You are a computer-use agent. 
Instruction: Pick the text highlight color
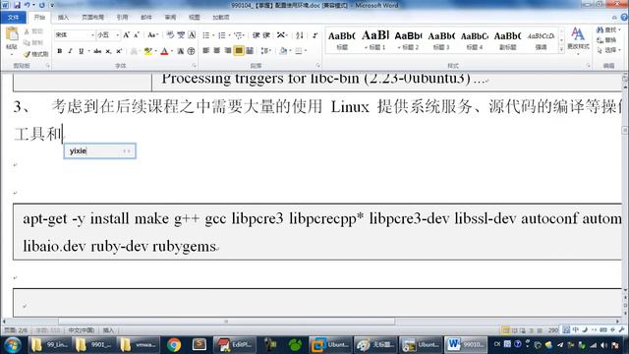pos(147,51)
